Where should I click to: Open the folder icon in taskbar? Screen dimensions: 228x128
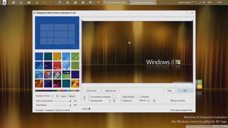29,2
